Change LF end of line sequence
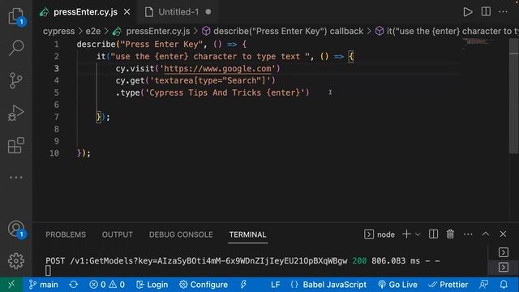This screenshot has width=519, height=292. click(276, 285)
